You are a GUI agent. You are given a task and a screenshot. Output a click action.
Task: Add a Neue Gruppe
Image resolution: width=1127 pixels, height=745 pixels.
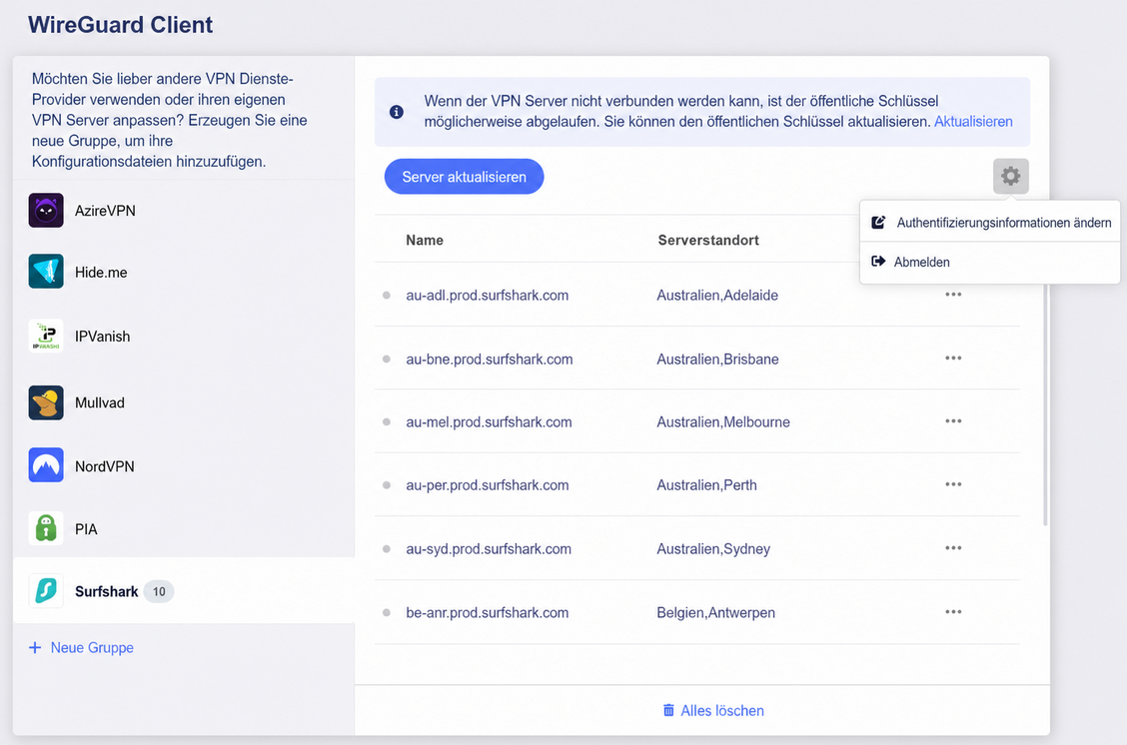(x=81, y=647)
